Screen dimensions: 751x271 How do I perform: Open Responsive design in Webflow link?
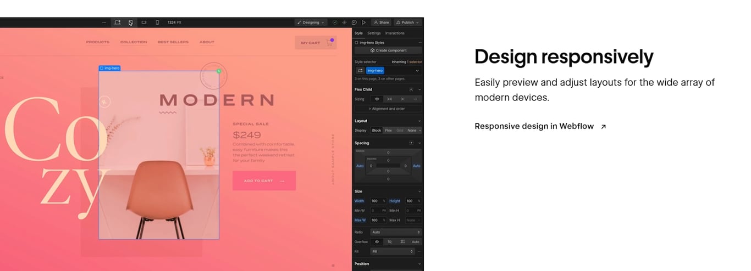540,126
